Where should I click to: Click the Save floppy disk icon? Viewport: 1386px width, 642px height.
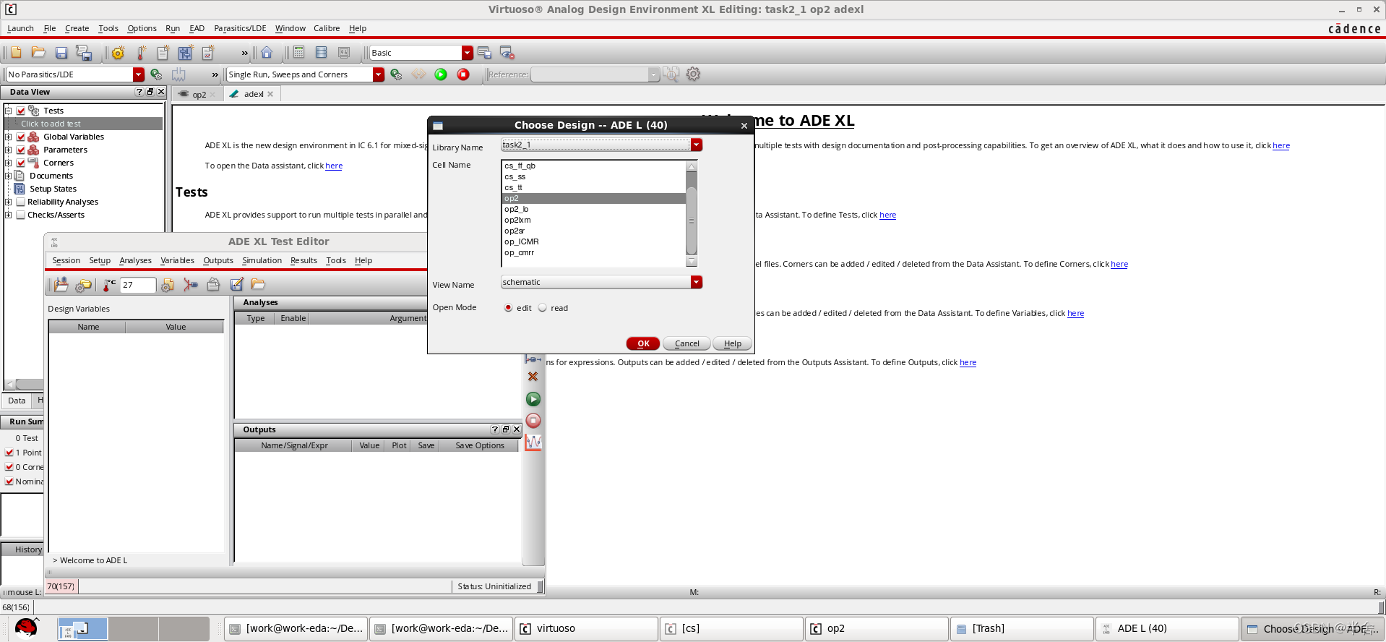(61, 53)
